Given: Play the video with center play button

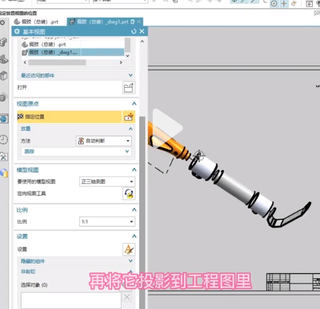Looking at the screenshot, I should click(x=168, y=128).
